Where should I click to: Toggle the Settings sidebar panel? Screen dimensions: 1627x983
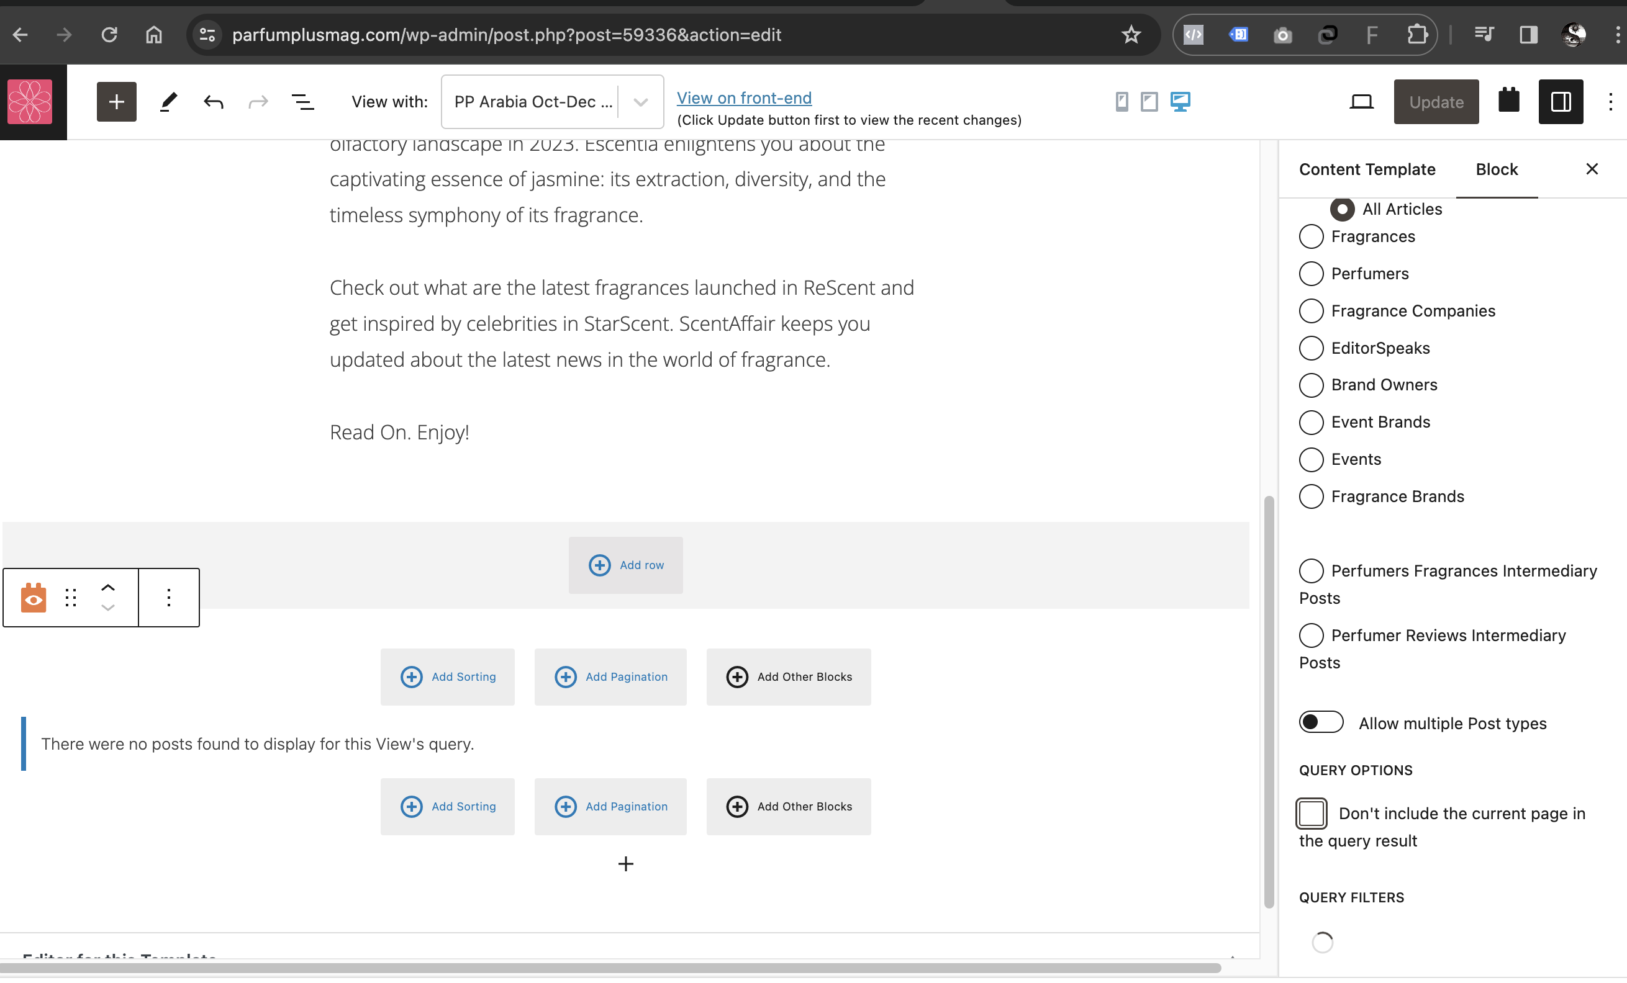1561,102
